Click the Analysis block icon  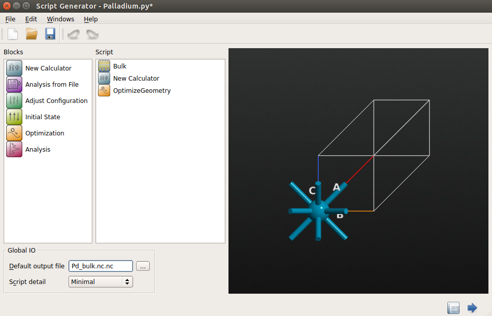pos(14,149)
